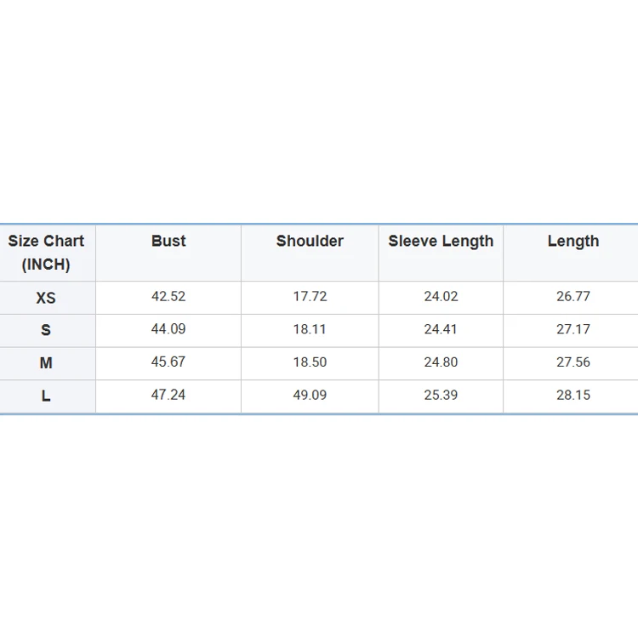Select the Sleeve Length column header
The height and width of the screenshot is (638, 638).
pyautogui.click(x=441, y=242)
